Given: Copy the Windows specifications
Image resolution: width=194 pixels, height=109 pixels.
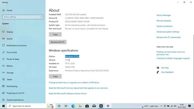Looking at the screenshot, I should 55,76.
